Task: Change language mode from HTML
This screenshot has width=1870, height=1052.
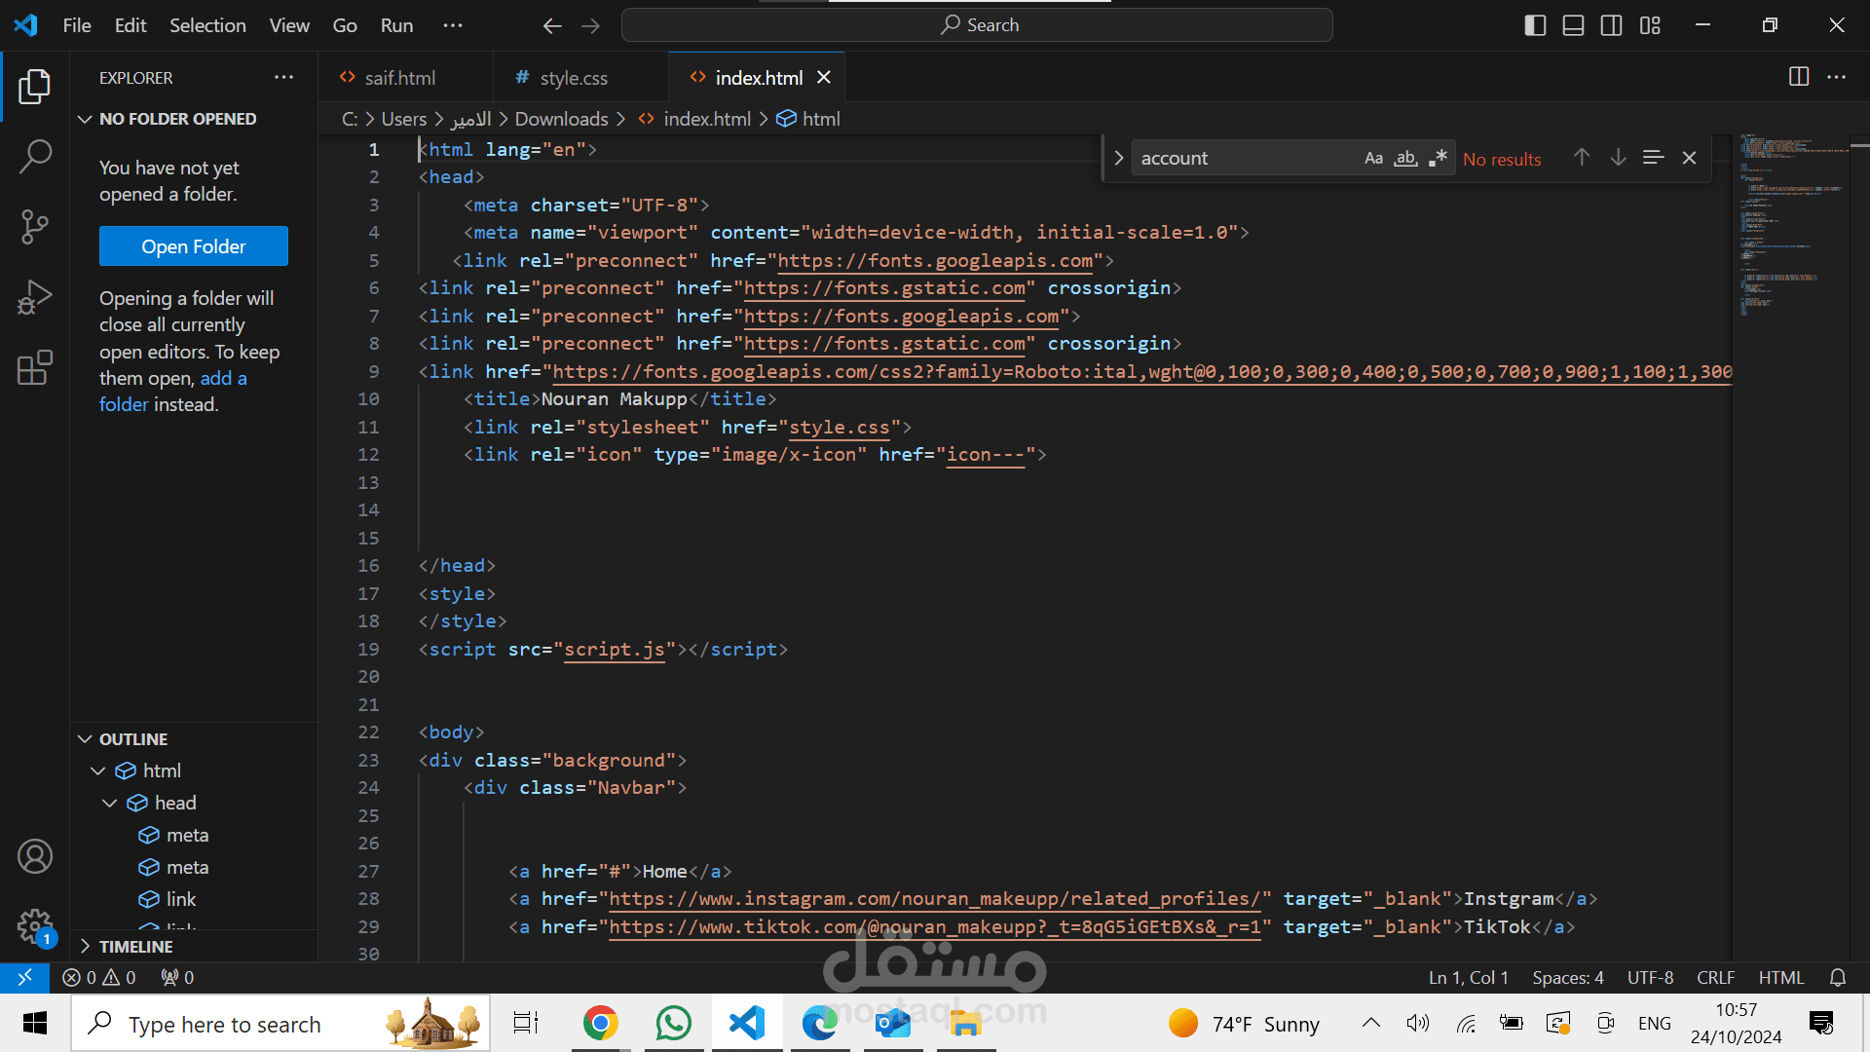Action: pyautogui.click(x=1780, y=977)
